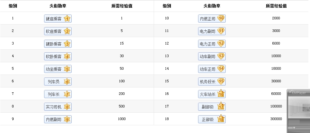Click the 火车站长 title badge
The width and height of the screenshot is (310, 133).
click(x=212, y=94)
